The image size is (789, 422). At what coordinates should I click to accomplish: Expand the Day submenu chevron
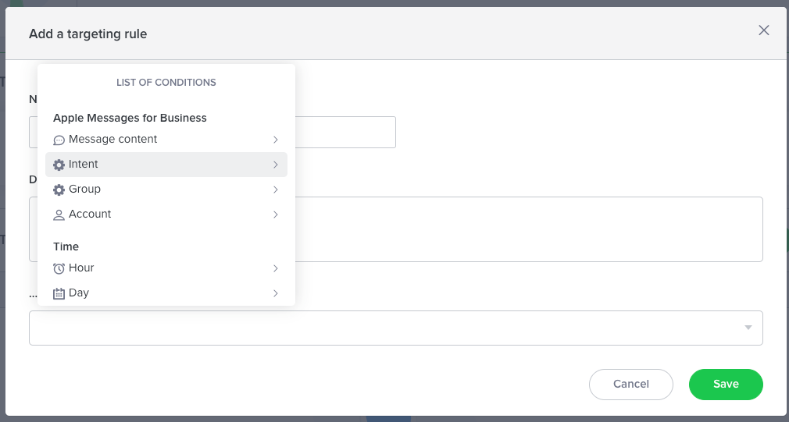pyautogui.click(x=276, y=293)
